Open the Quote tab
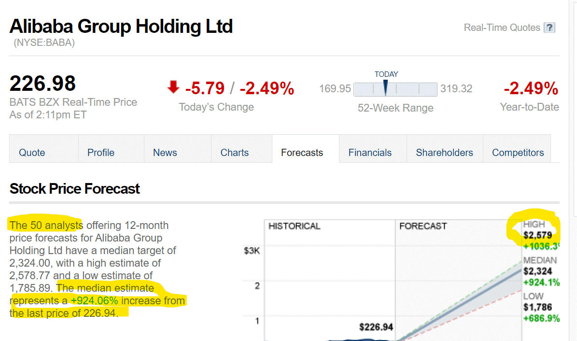The width and height of the screenshot is (577, 341). [32, 153]
